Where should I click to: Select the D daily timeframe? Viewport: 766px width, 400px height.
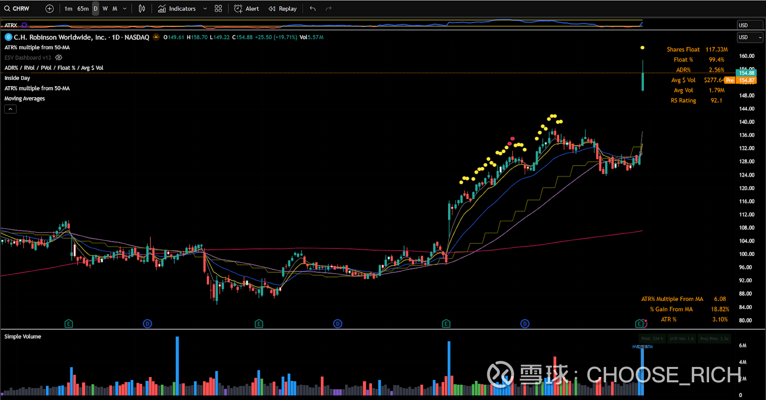[96, 9]
